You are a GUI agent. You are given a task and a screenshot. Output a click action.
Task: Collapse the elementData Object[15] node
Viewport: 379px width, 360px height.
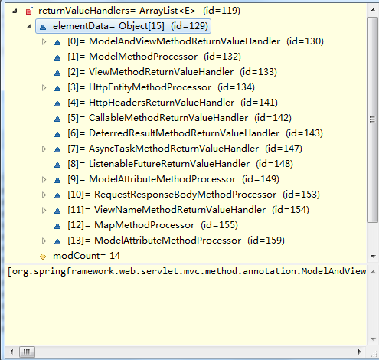(x=29, y=26)
